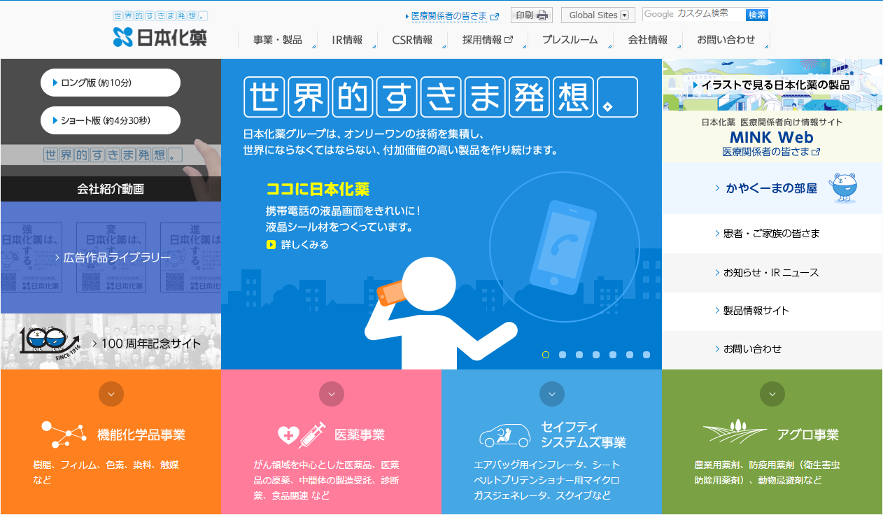The width and height of the screenshot is (883, 515).
Task: Expand the 医薬事業 panel chevron
Action: point(332,394)
